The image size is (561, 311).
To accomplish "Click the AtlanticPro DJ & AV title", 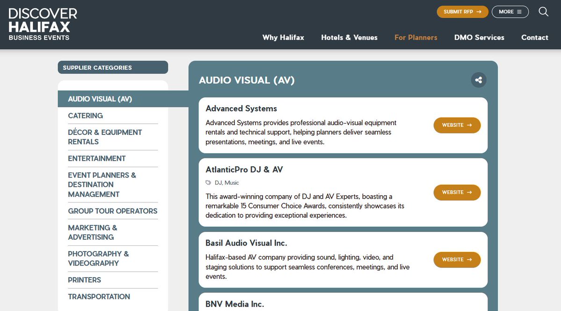I will click(244, 170).
